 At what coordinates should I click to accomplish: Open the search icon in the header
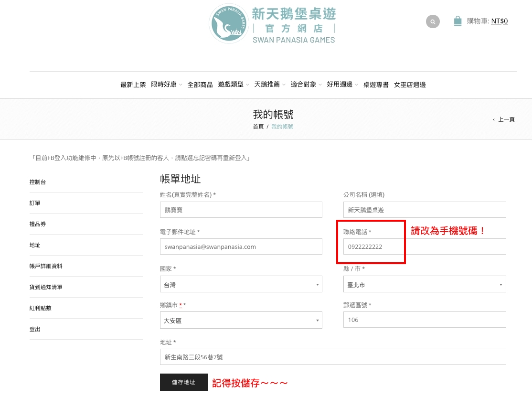point(433,21)
